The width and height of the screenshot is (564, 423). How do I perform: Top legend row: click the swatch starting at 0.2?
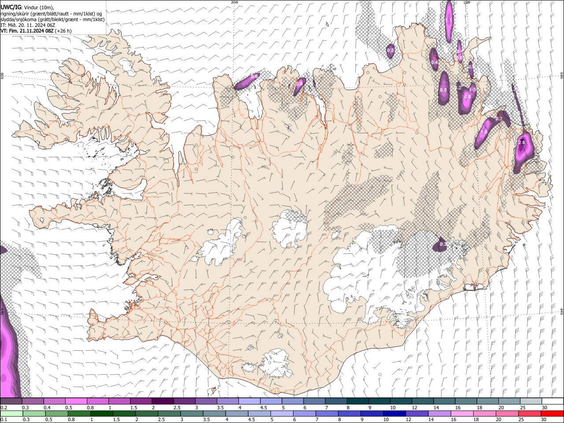[x=11, y=401]
